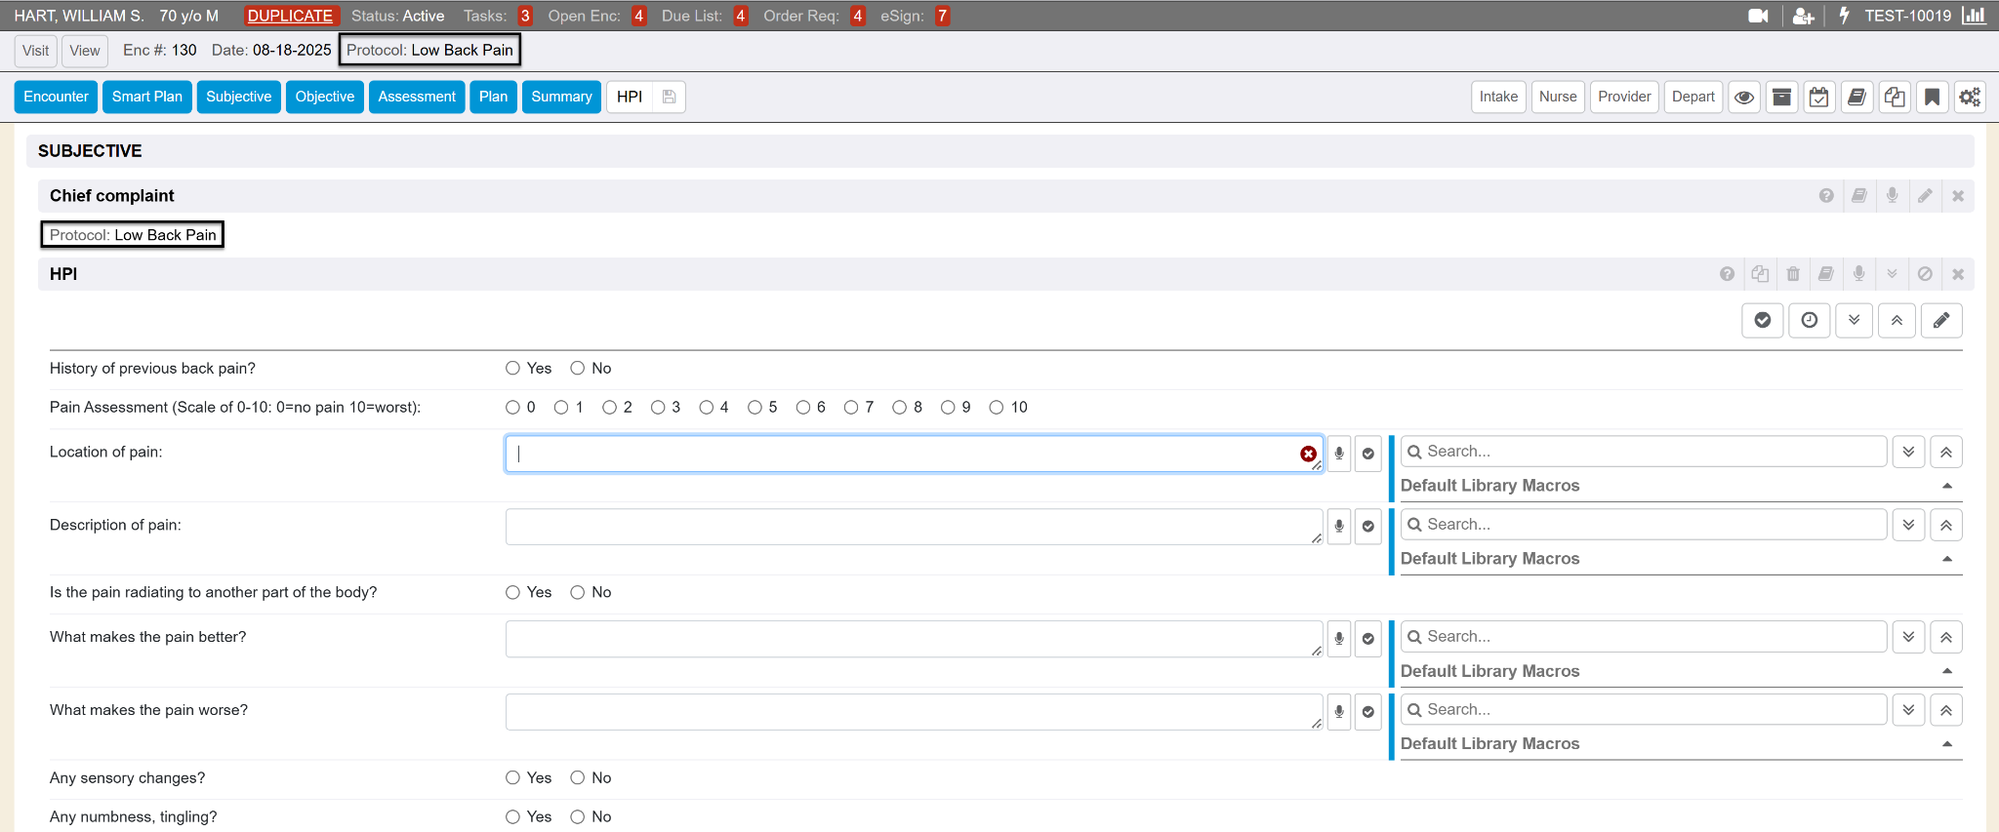Open the settings gears icon in toolbar
The width and height of the screenshot is (1999, 832).
[x=1970, y=97]
